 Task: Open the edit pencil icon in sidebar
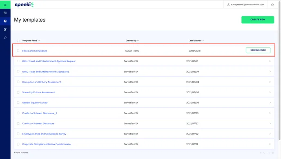pos(5,29)
